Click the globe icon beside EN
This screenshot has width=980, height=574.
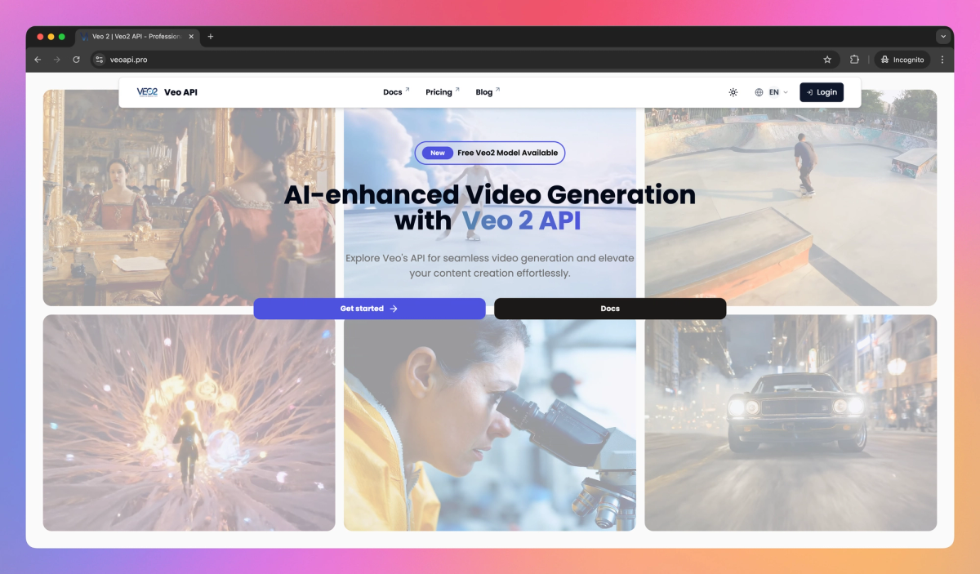[759, 92]
